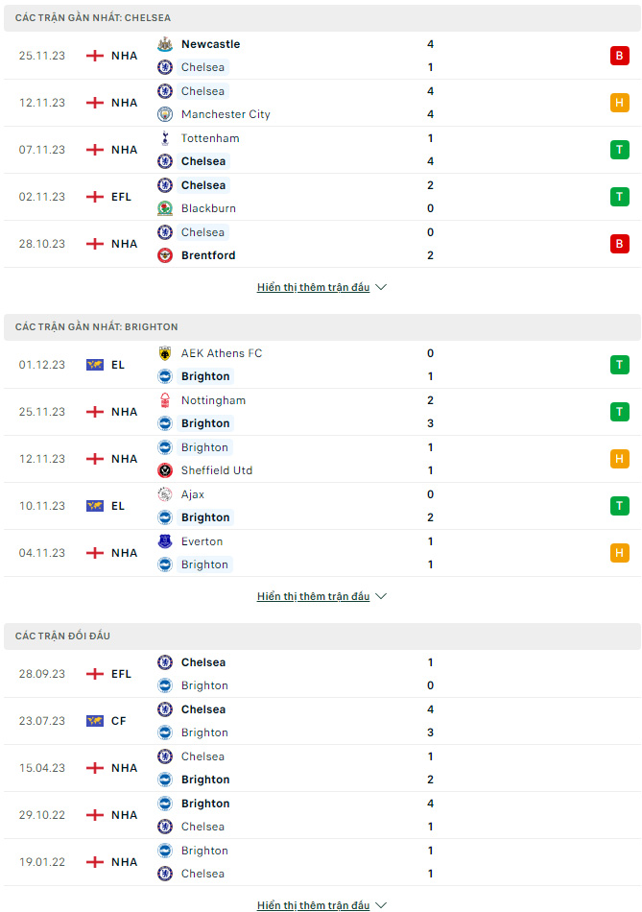Click the Everton crest icon
642x912 pixels.
coord(165,541)
